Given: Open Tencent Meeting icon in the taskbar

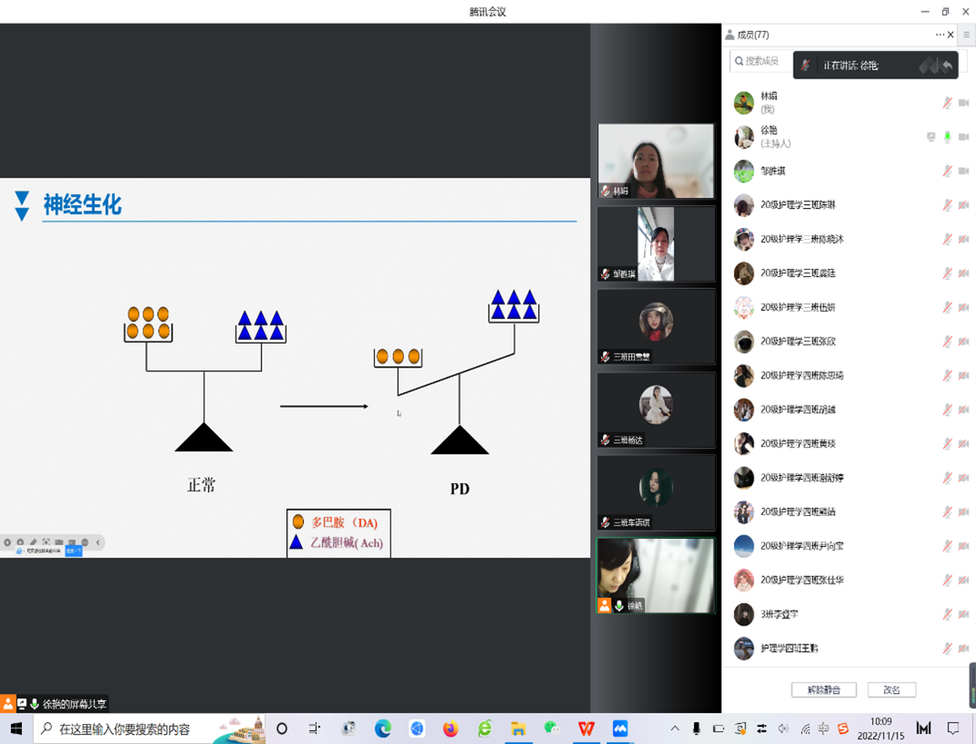Looking at the screenshot, I should click(620, 728).
